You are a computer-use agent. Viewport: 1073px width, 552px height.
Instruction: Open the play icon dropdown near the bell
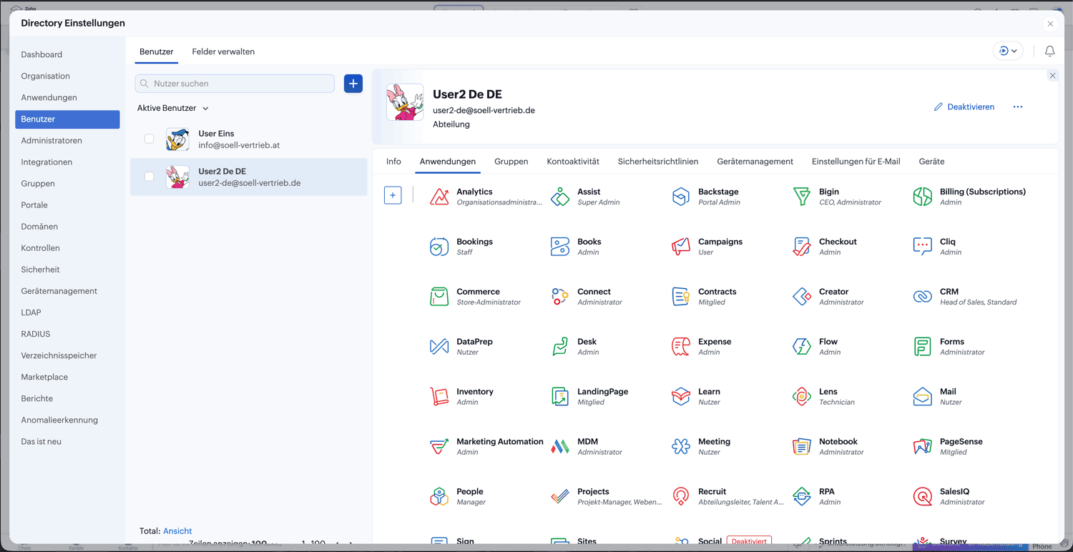(x=1008, y=51)
